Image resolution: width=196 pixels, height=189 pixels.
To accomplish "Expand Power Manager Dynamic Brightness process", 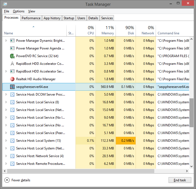I will pos(6,41).
